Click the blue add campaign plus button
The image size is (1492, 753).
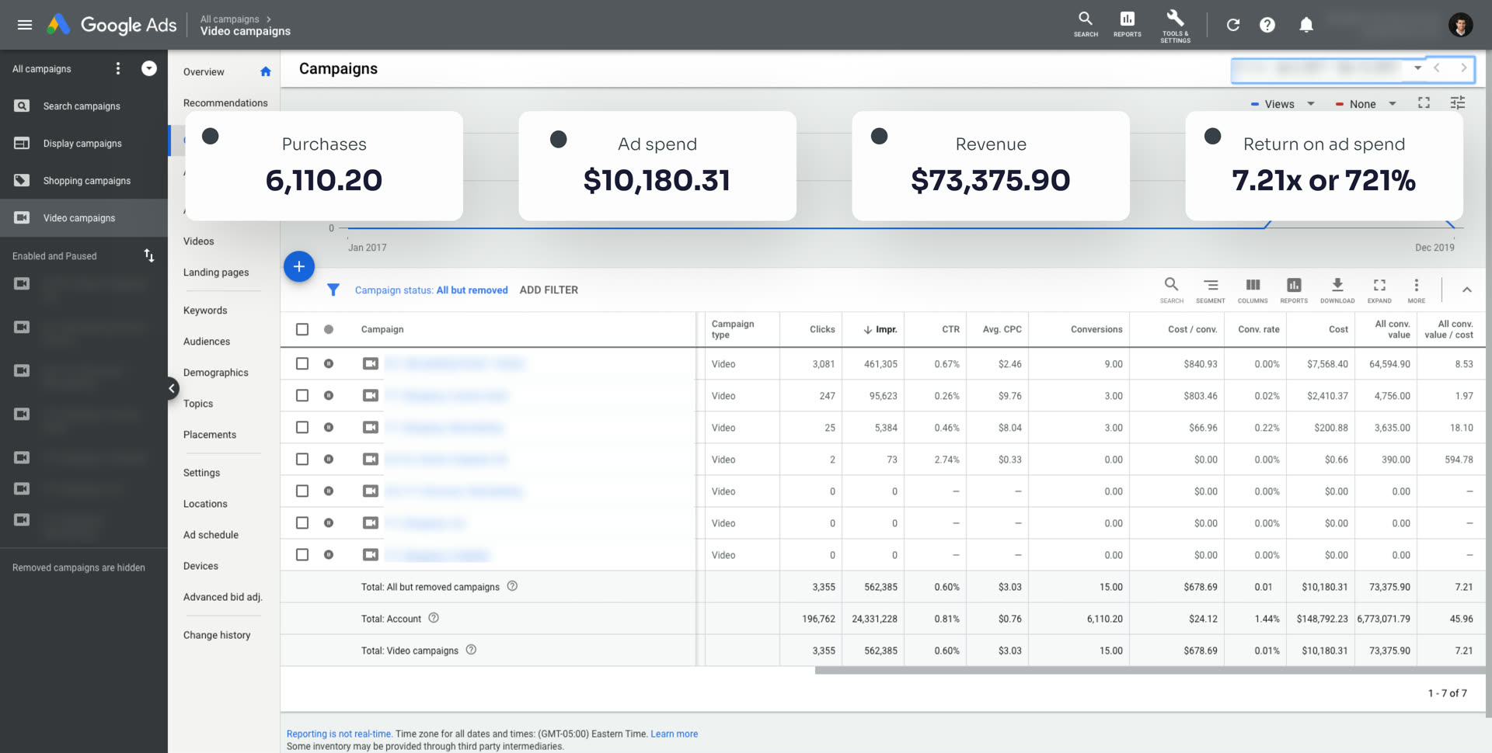pos(299,266)
